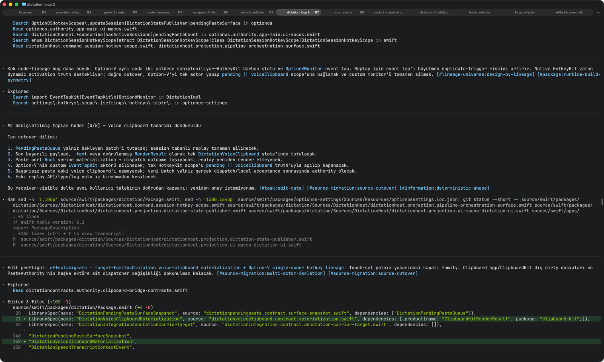Open a new terminal tab with plus
Viewport: 604px width, 362px height.
(598, 12)
